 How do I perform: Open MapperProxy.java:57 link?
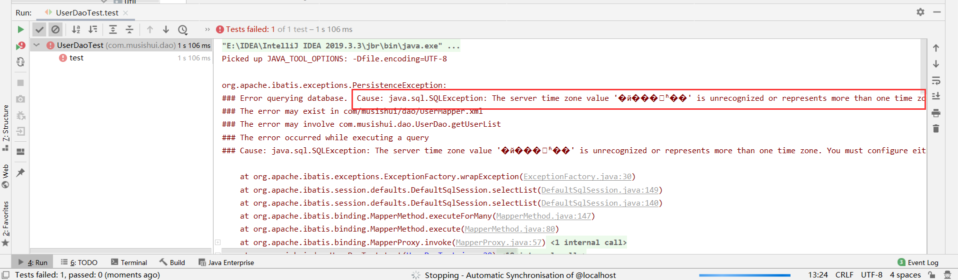[498, 243]
